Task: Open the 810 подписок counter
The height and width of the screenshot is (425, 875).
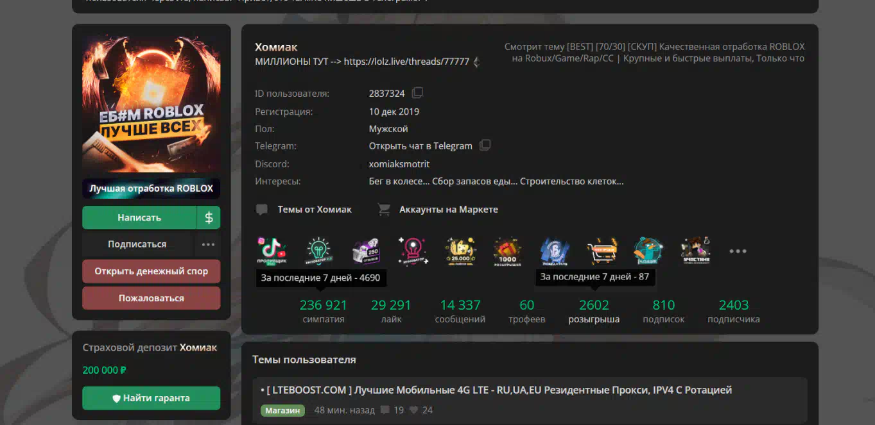Action: (x=664, y=311)
